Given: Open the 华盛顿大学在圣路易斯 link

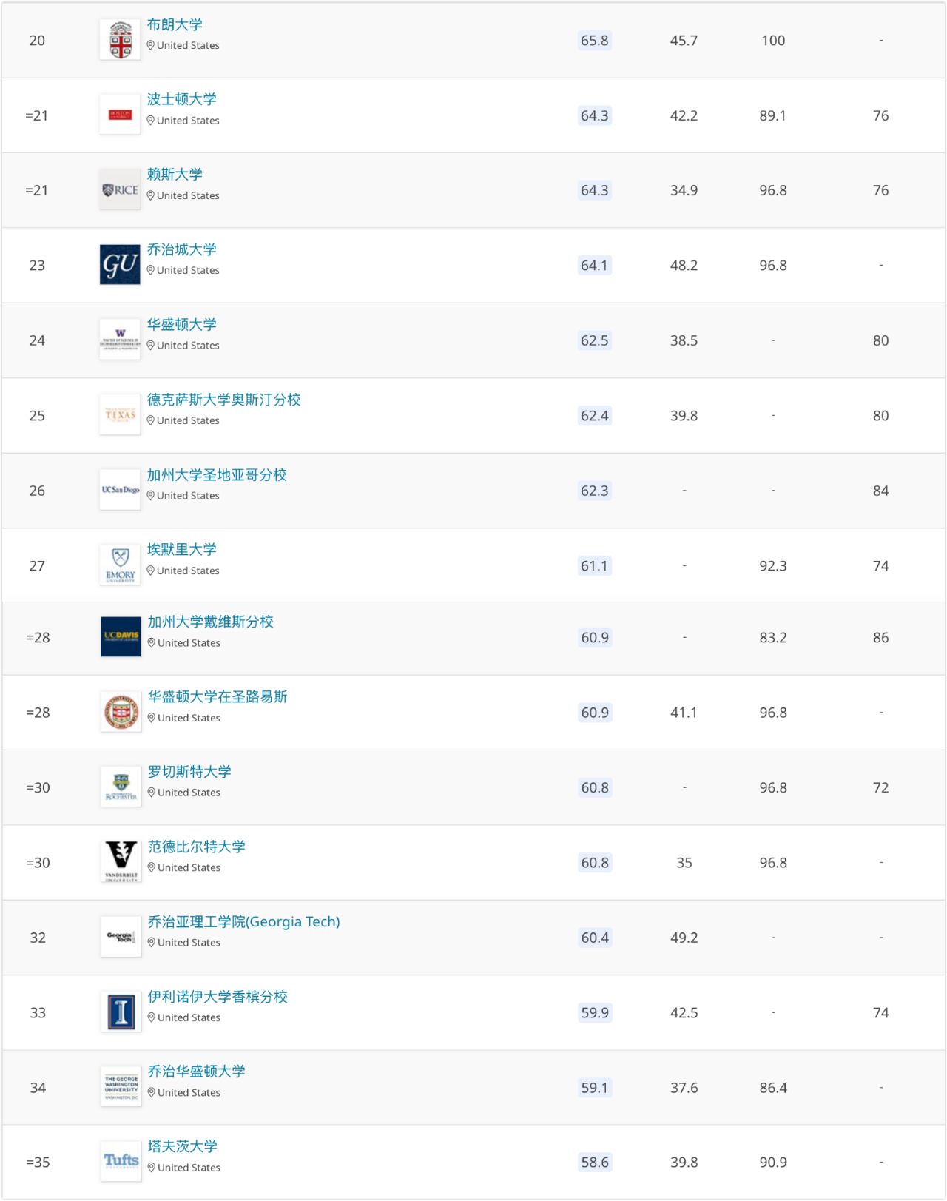Looking at the screenshot, I should pyautogui.click(x=218, y=696).
